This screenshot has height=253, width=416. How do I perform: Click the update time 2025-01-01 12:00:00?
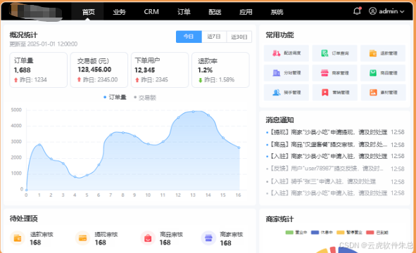pos(44,44)
